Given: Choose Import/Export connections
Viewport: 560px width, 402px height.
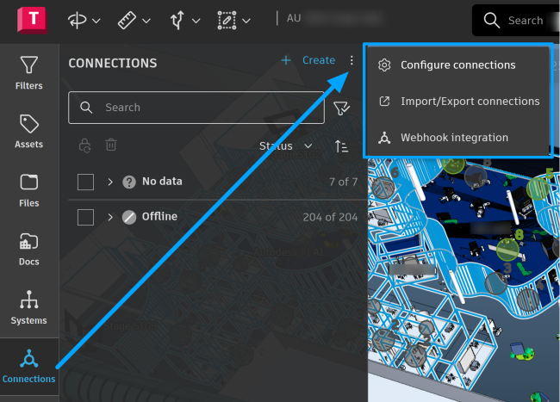Looking at the screenshot, I should (458, 102).
